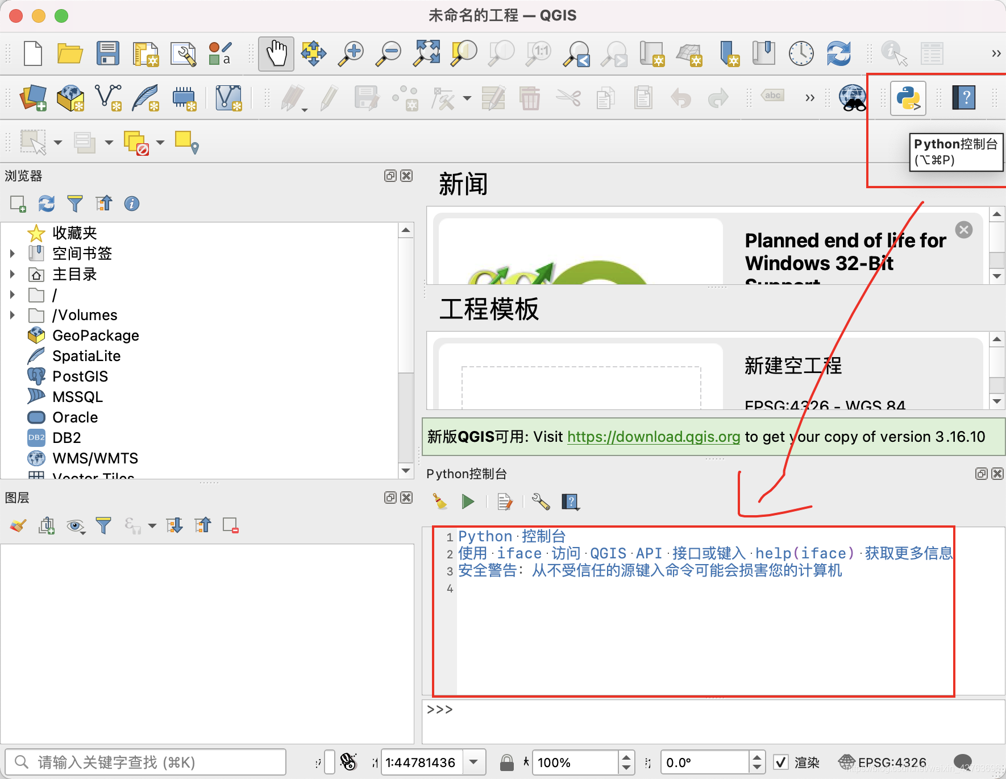Image resolution: width=1006 pixels, height=779 pixels.
Task: Save the project with the floppy disk icon
Action: (107, 53)
